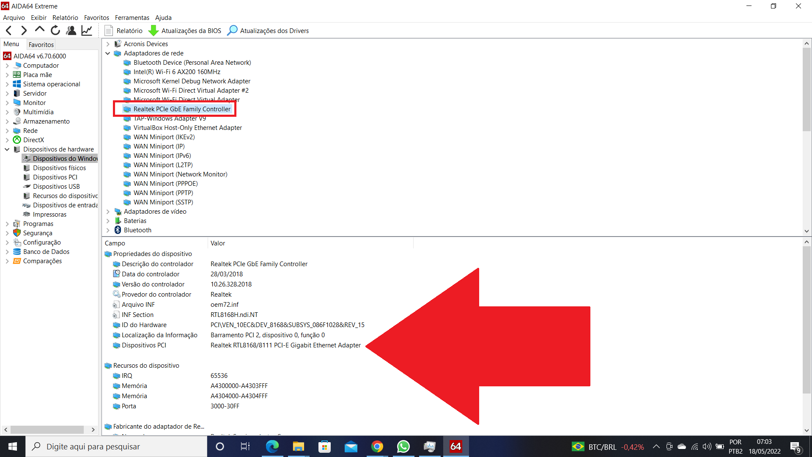Screen dimensions: 812x457
Task: Open File Explorer from the taskbar
Action: point(298,446)
